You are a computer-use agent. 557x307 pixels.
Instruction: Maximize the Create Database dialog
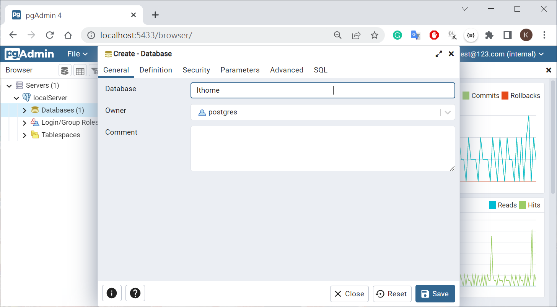pyautogui.click(x=439, y=54)
